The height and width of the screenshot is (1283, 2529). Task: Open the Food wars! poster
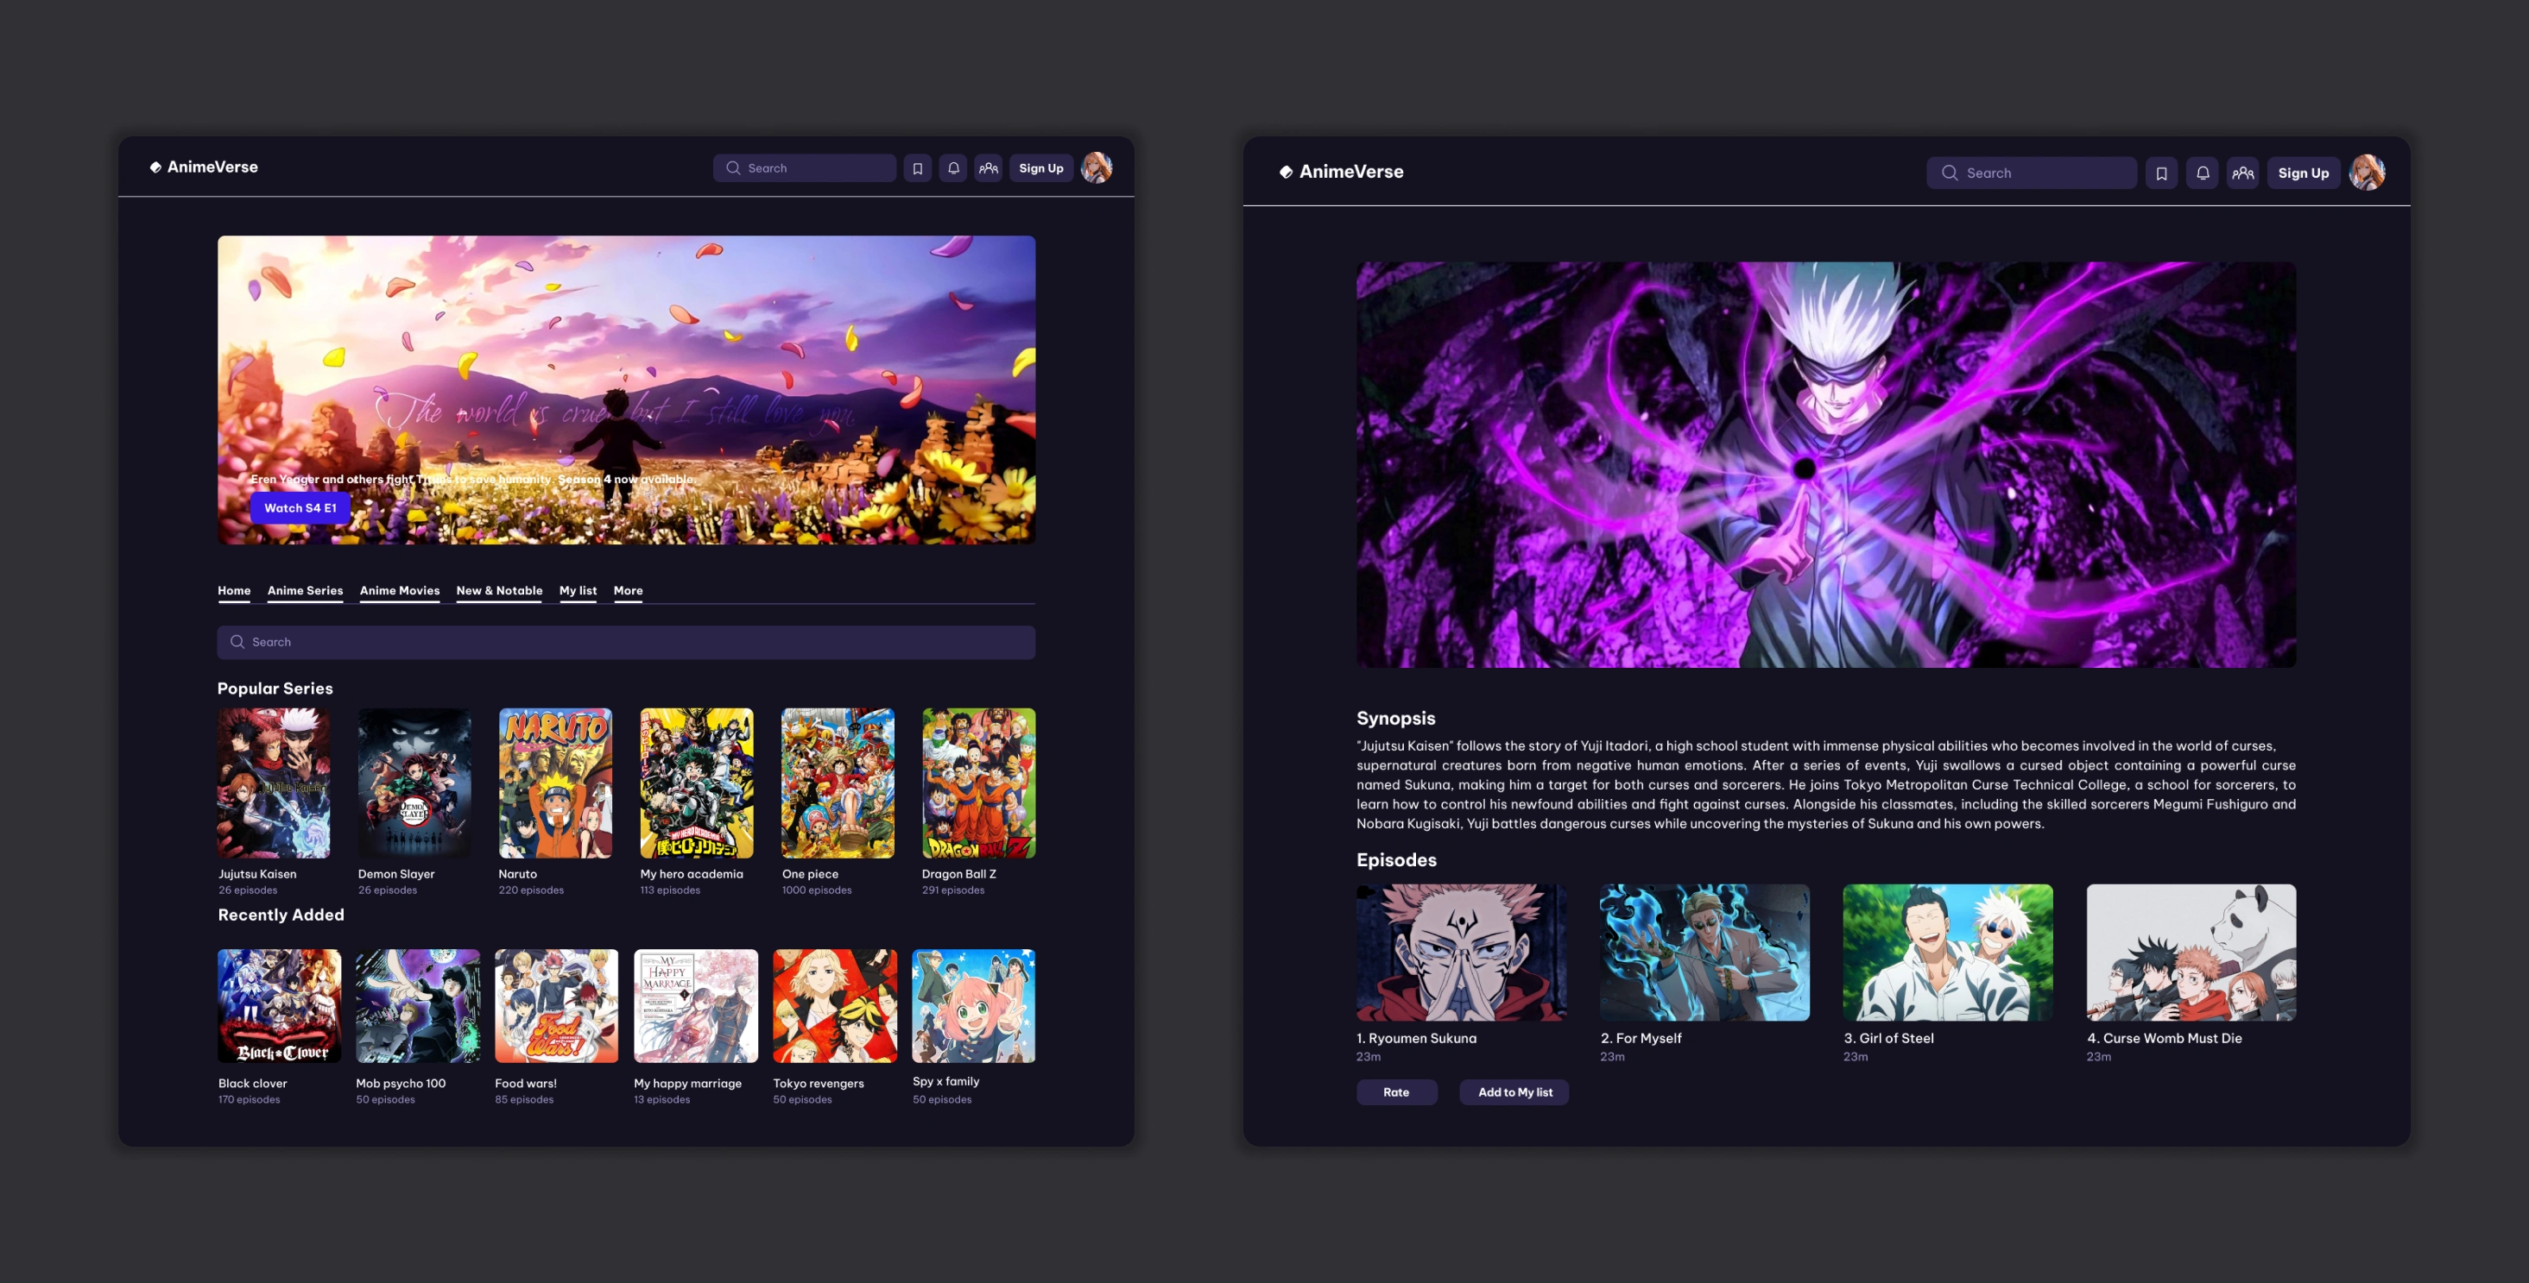click(557, 1005)
